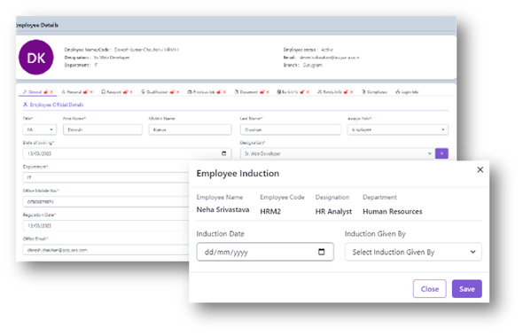Click the Induction Date input field
523x336 pixels.
pyautogui.click(x=265, y=252)
